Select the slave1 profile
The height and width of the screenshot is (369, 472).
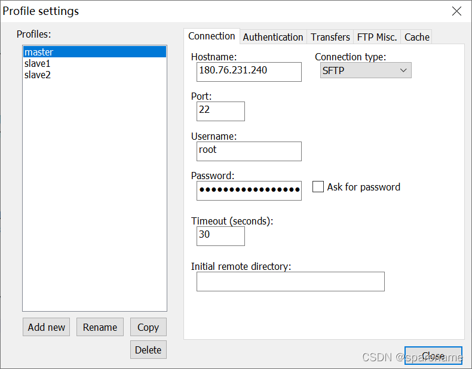click(94, 63)
